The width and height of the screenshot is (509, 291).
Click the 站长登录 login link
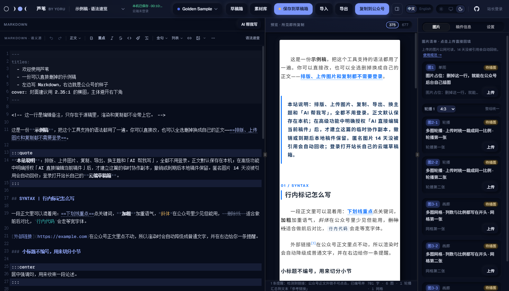click(x=495, y=9)
